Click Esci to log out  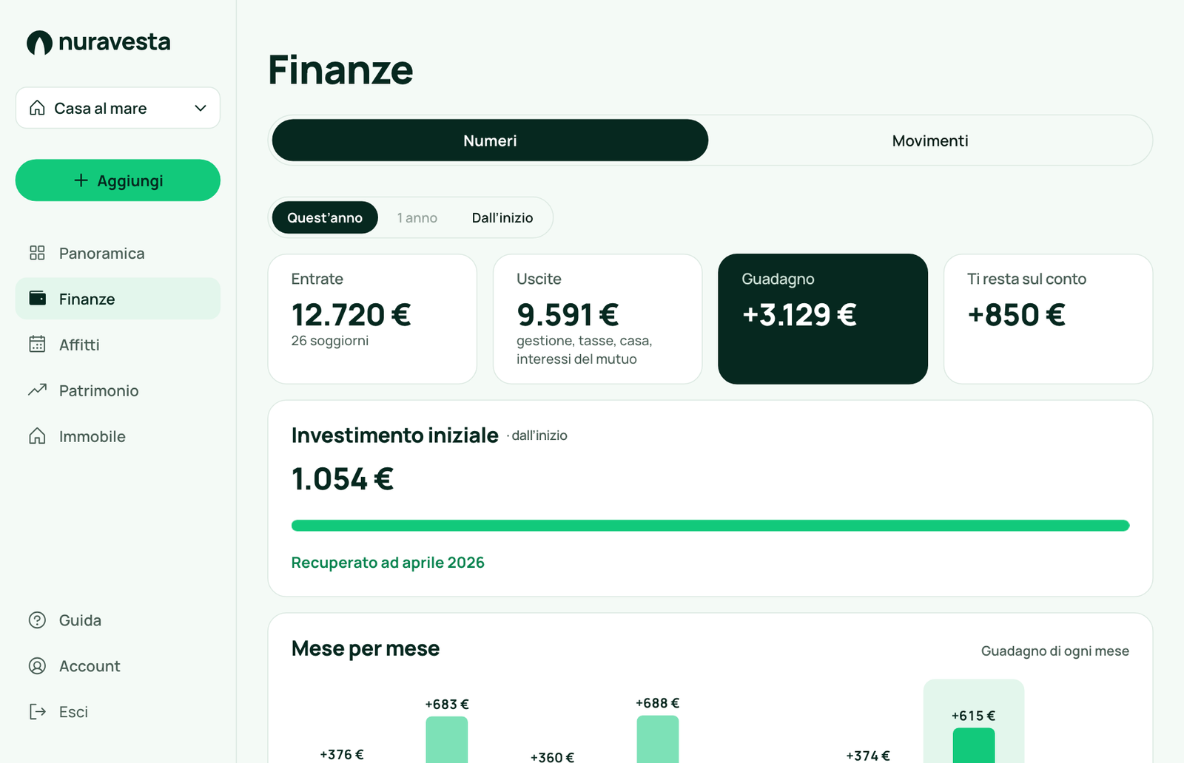118,712
